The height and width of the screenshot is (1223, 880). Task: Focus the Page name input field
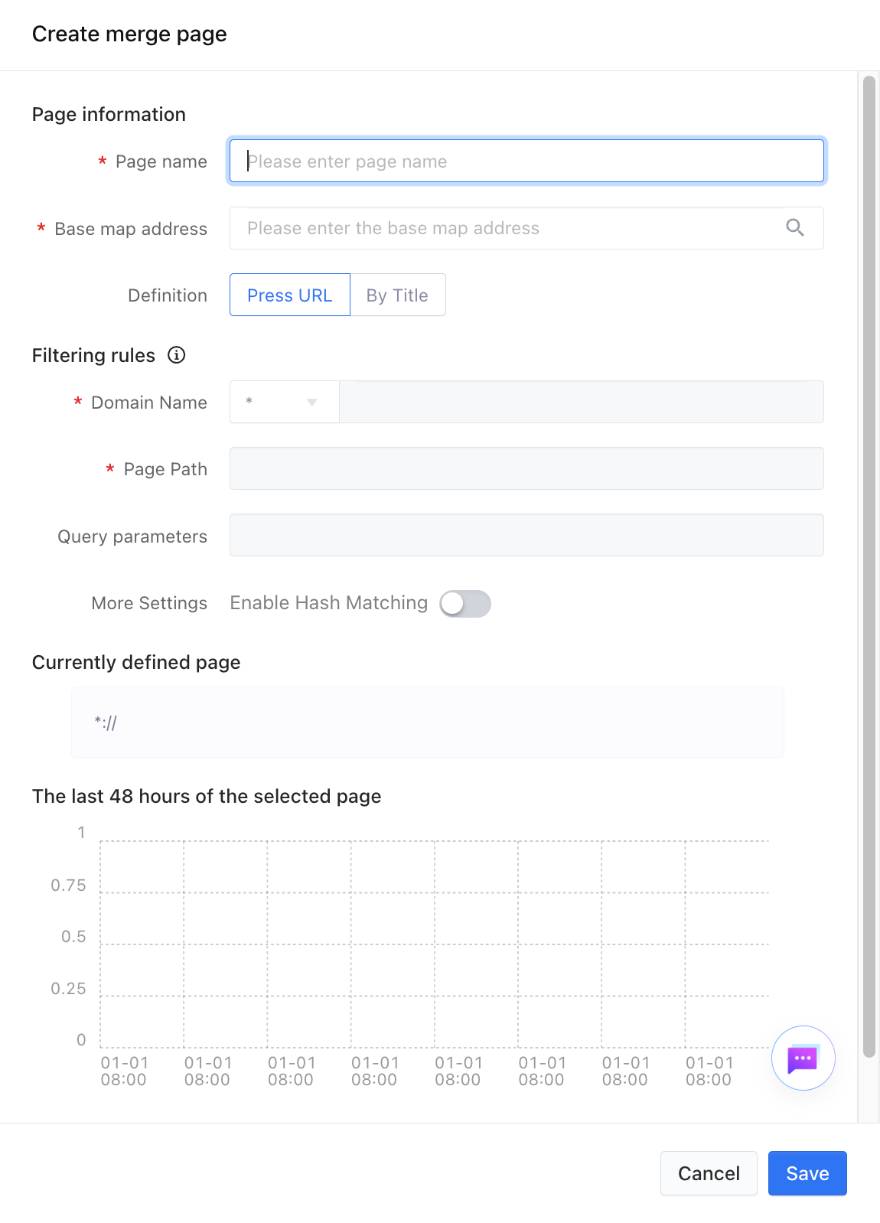(x=526, y=161)
